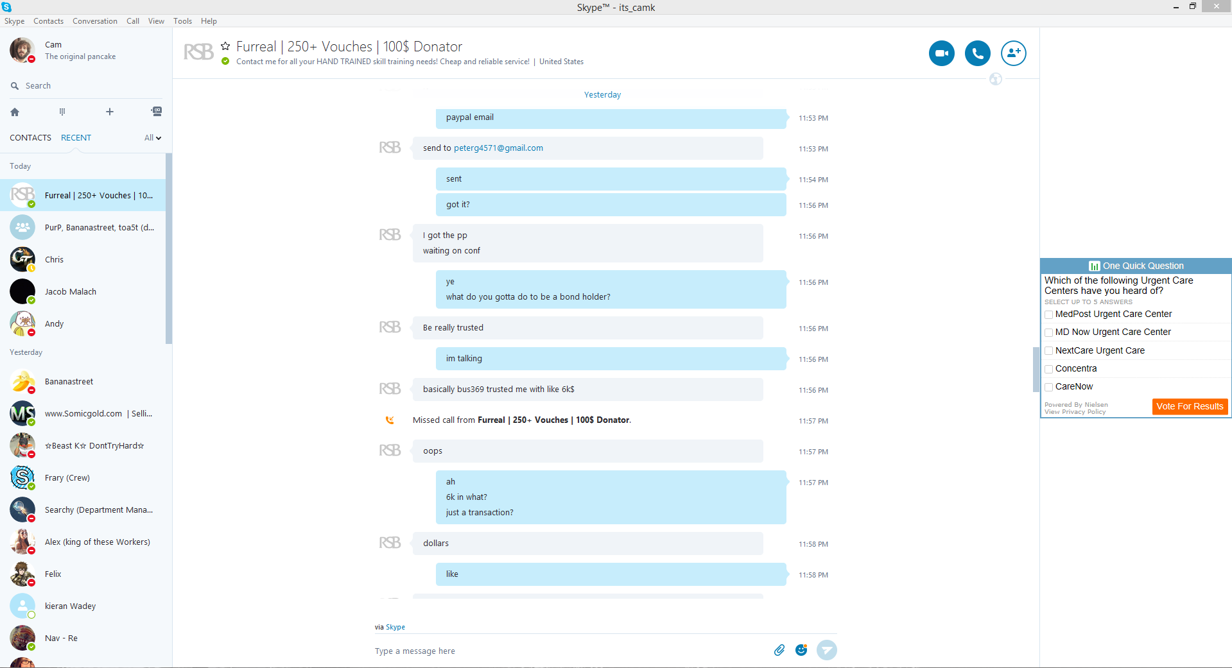Open the dial pad icon

point(62,112)
